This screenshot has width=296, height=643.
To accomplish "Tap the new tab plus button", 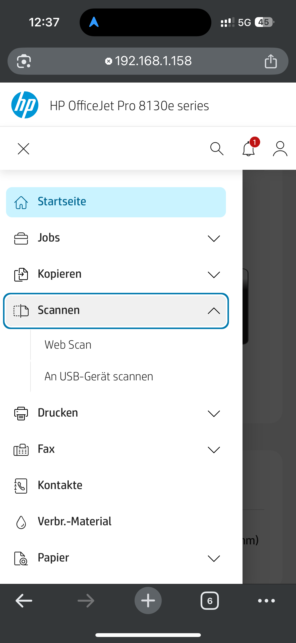I will point(148,601).
